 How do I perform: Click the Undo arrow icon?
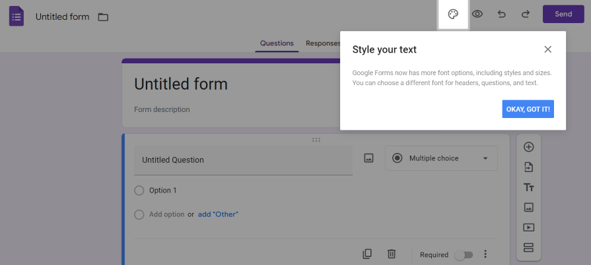[501, 15]
